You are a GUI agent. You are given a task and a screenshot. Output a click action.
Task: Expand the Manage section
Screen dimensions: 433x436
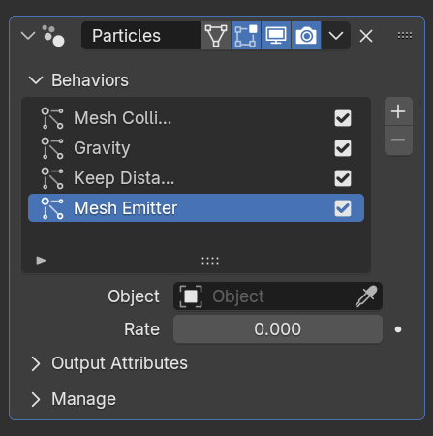[x=36, y=399]
